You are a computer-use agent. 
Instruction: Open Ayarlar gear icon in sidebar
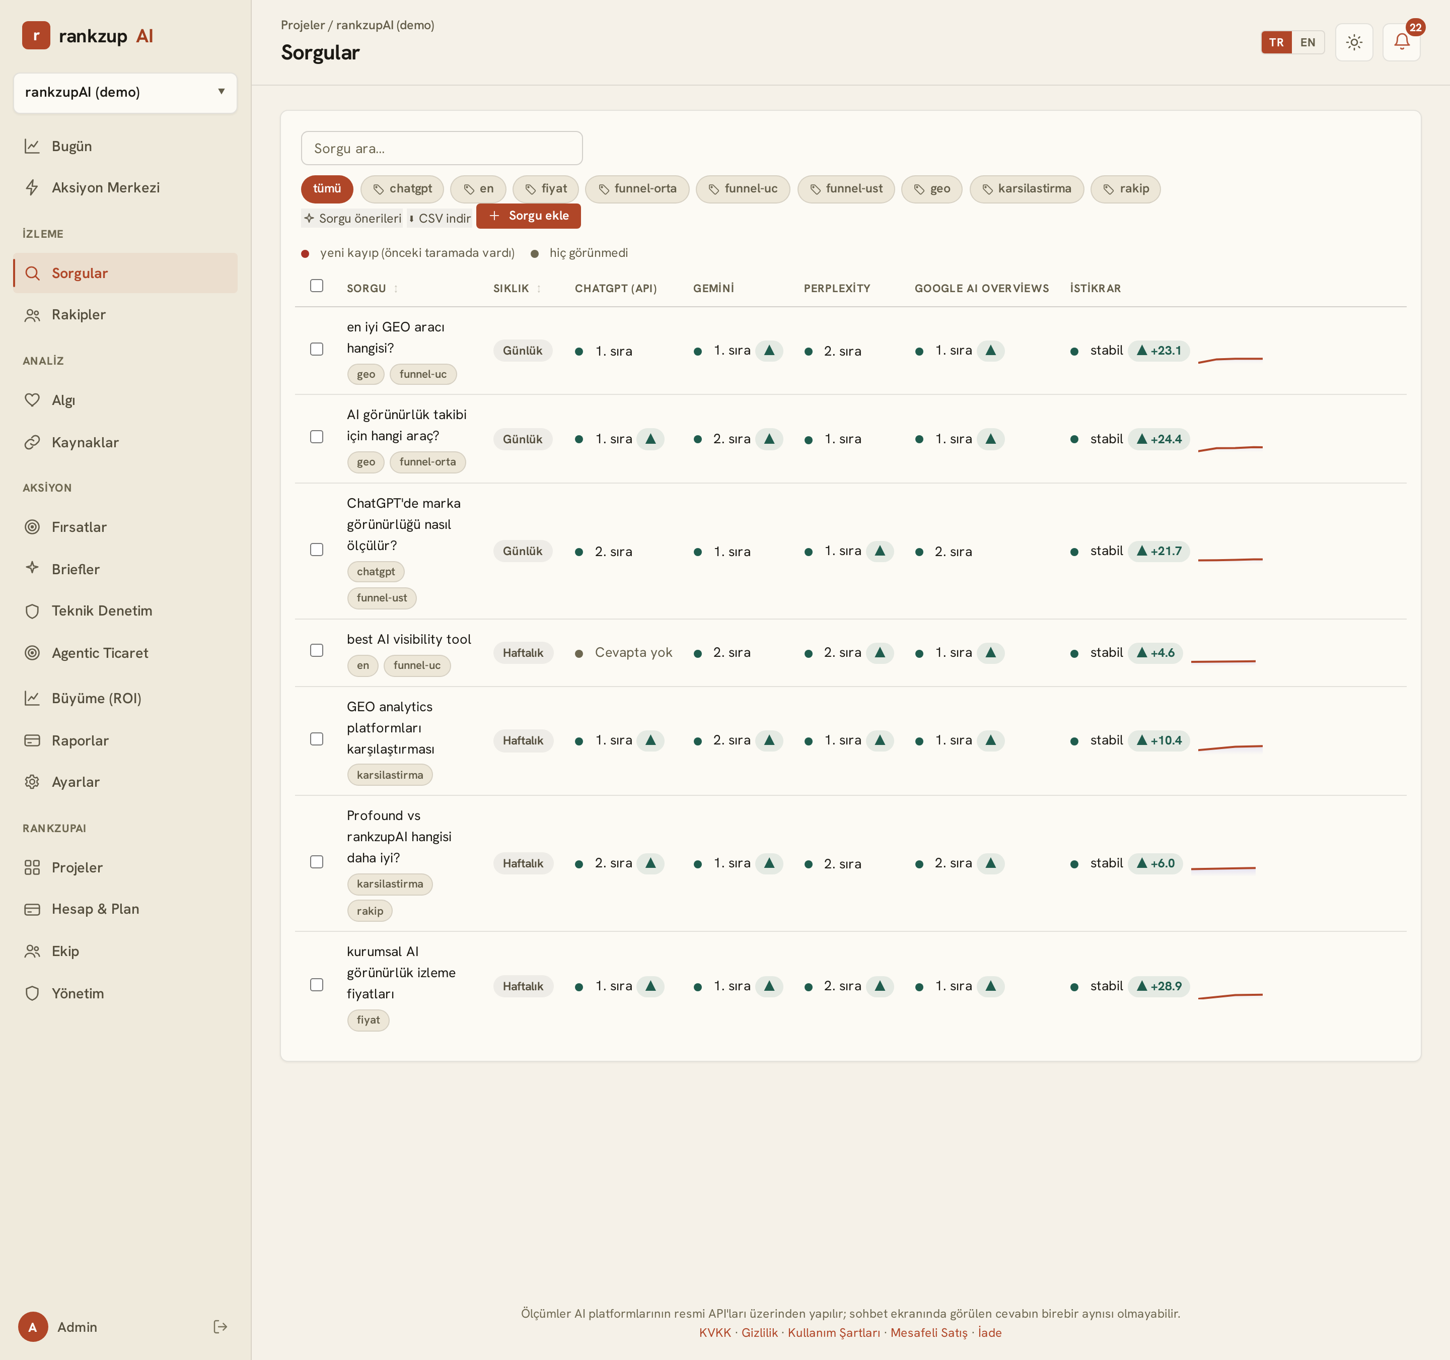[x=32, y=781]
